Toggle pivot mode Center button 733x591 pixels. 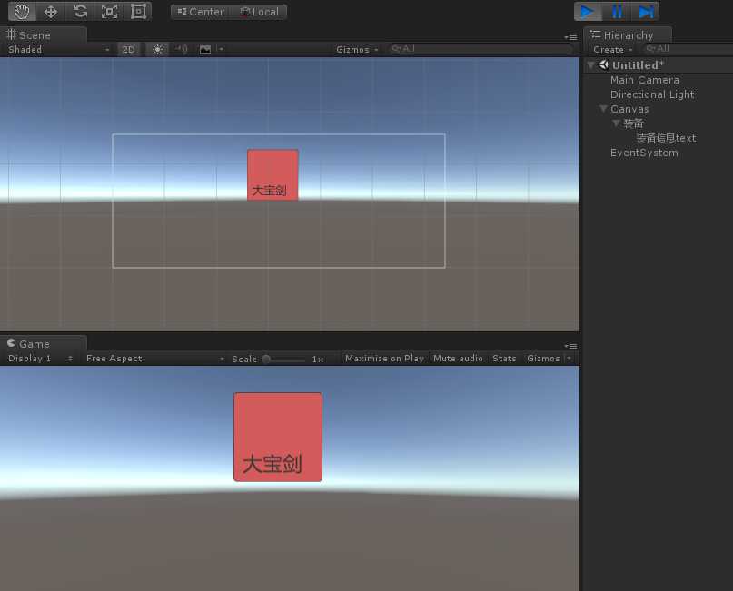click(201, 12)
